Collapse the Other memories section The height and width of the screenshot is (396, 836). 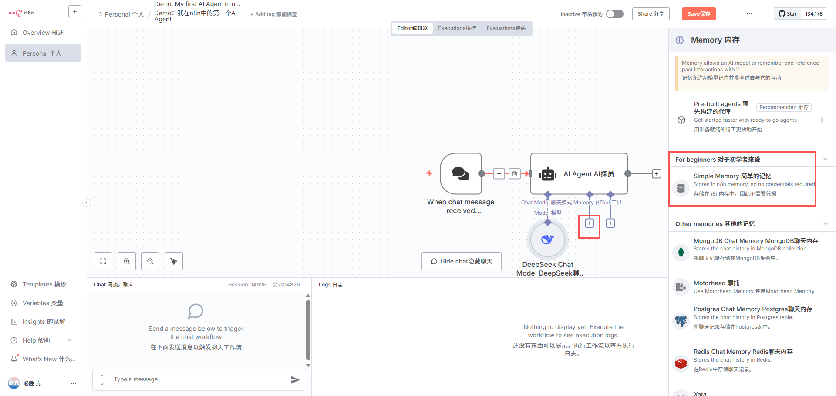pos(826,223)
